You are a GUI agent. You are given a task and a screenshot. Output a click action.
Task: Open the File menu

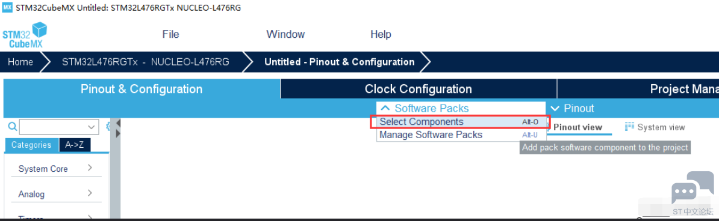pos(170,34)
